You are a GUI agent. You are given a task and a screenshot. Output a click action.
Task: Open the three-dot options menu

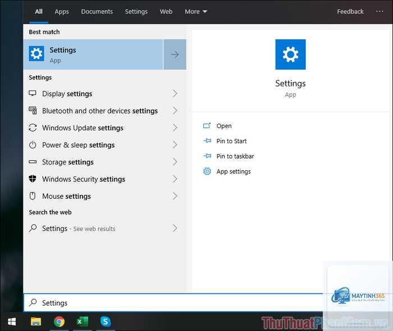(380, 11)
